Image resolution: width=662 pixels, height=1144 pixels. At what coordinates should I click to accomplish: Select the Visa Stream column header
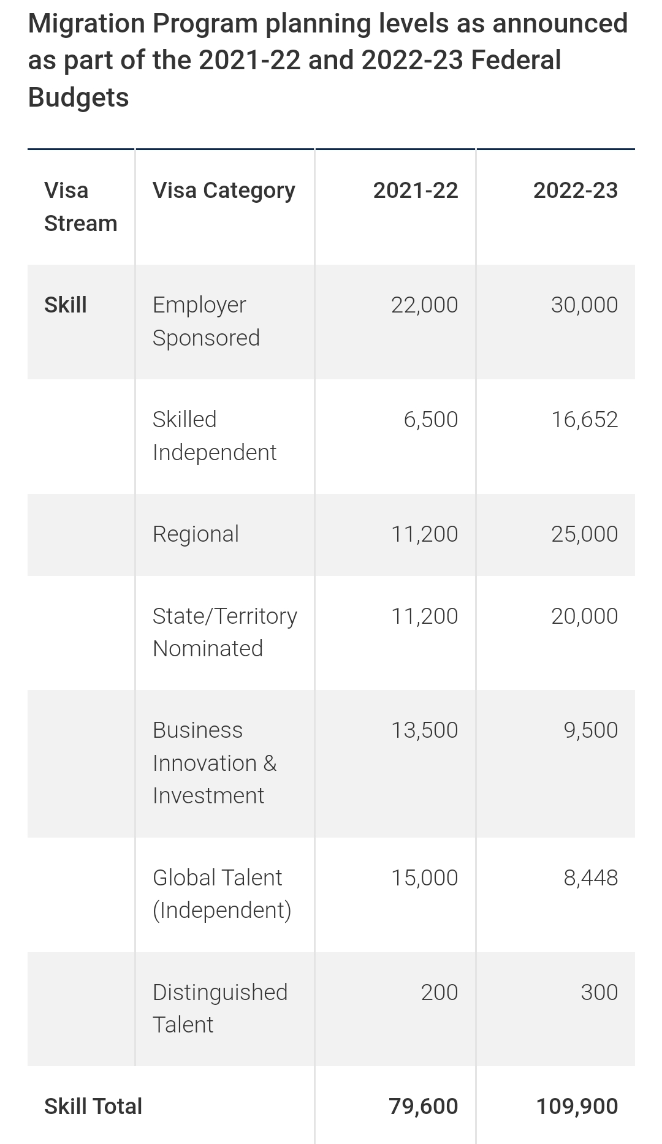pos(80,206)
